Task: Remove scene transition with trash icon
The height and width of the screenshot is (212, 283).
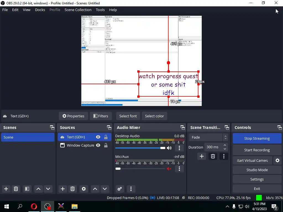Action: coord(213,156)
